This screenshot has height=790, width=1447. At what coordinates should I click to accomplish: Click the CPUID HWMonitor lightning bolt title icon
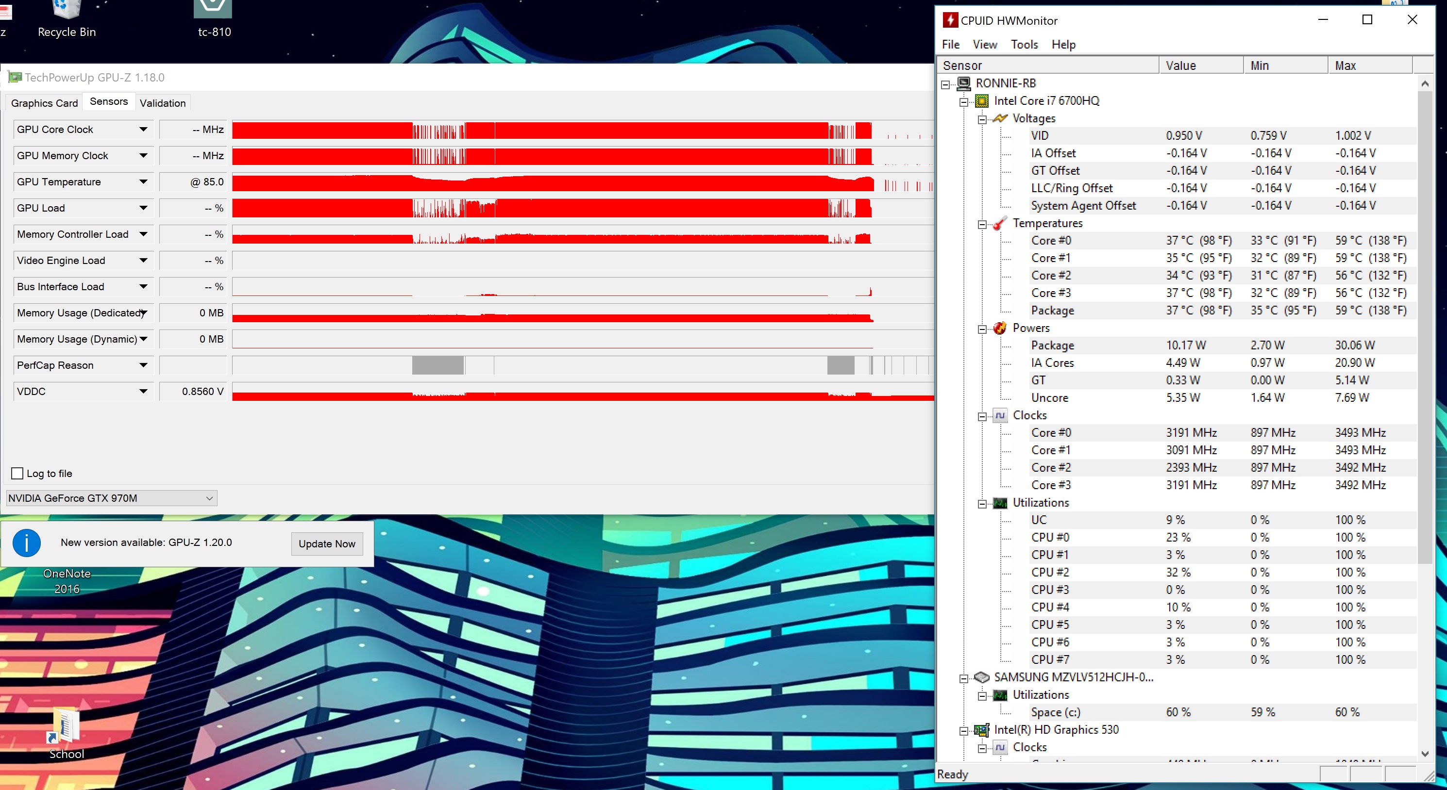coord(950,20)
